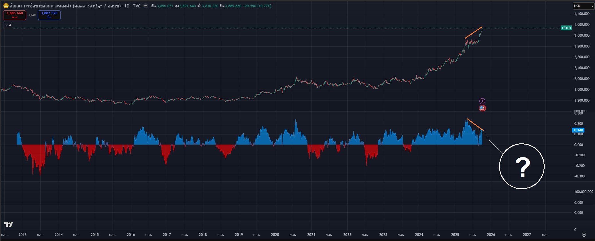
Task: Click the 4,000.000 price axis label
Action: [582, 25]
